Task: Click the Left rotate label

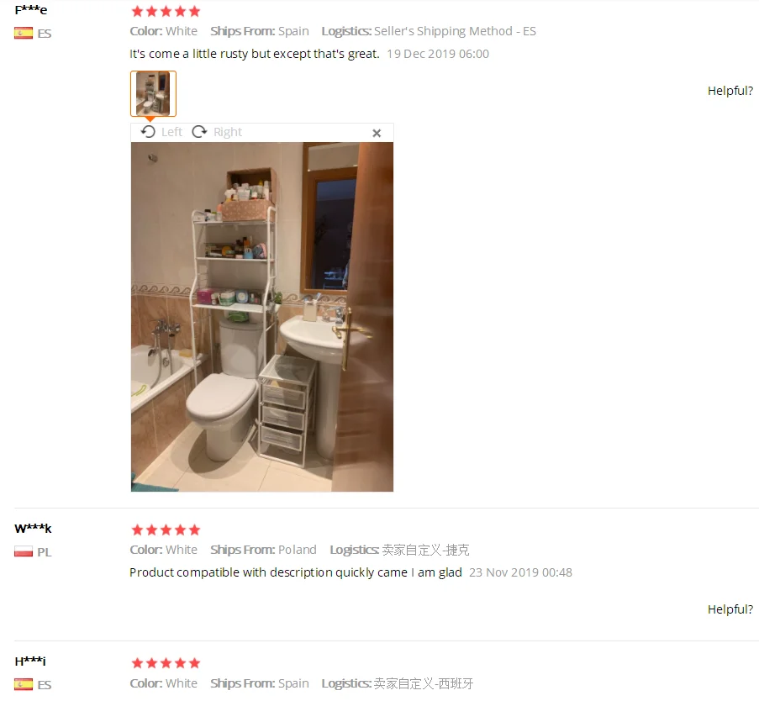Action: (171, 132)
